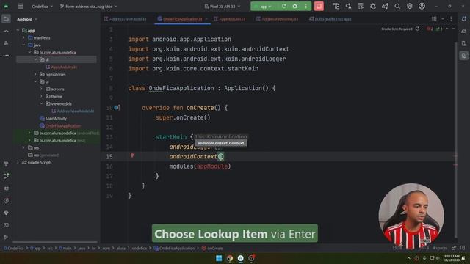Viewport: 470px width, 264px height.
Task: Expand the screens package
Action: tap(42, 89)
